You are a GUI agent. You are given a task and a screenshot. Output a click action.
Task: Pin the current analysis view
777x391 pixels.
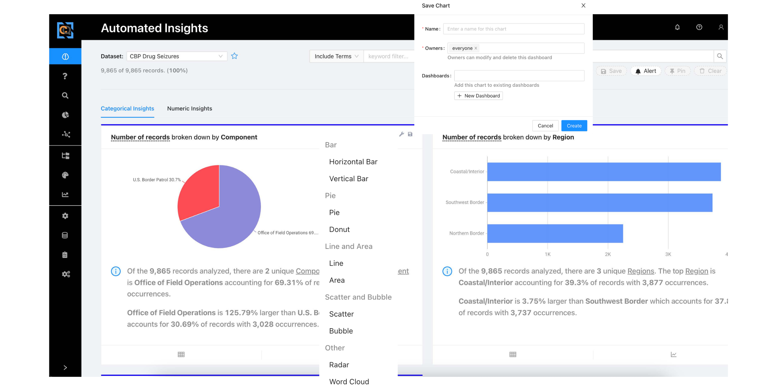[x=677, y=71]
